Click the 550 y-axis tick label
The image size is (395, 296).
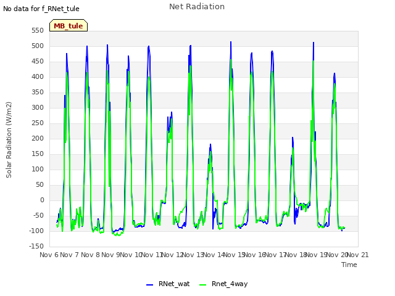[x=38, y=31]
